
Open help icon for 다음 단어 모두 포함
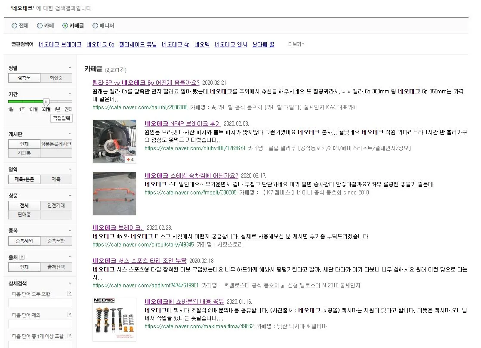tap(70, 293)
